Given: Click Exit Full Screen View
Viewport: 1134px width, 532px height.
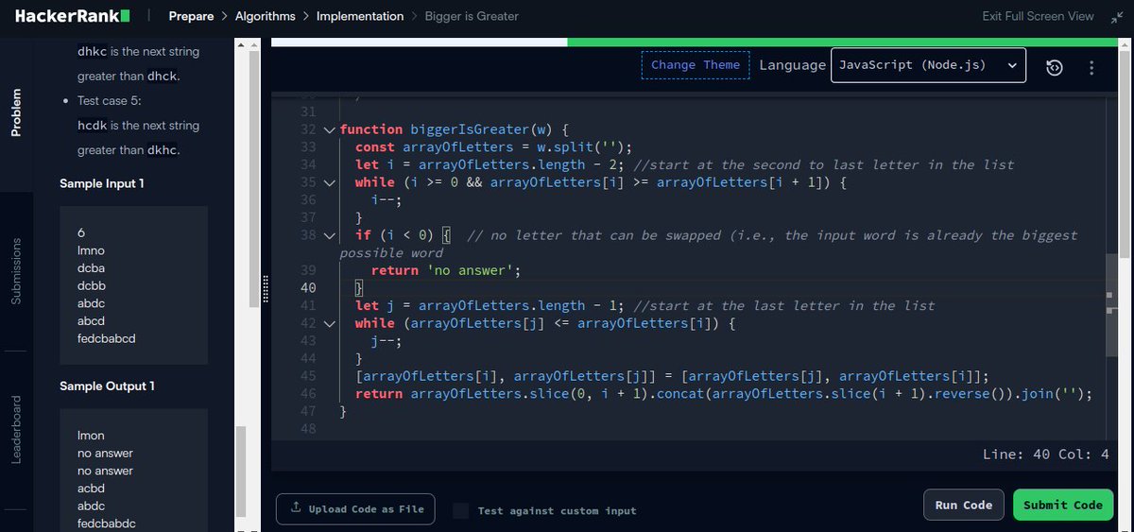Looking at the screenshot, I should tap(1038, 16).
